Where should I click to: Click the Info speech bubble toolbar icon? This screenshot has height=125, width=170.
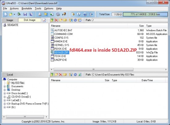(x=79, y=14)
